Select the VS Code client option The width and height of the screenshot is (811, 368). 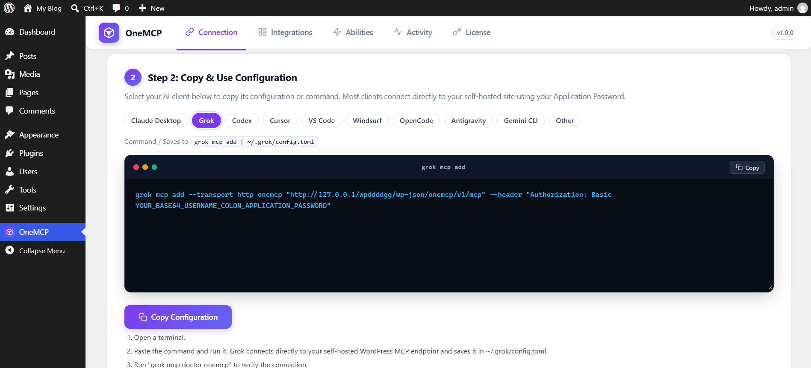pos(321,120)
